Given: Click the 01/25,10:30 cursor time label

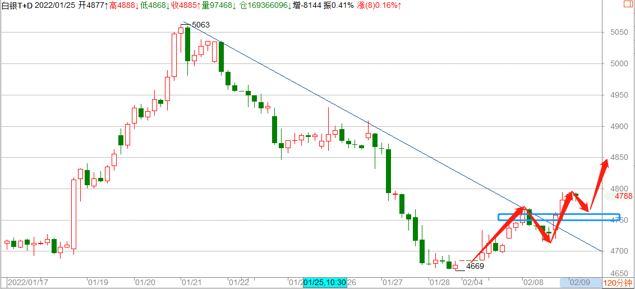Looking at the screenshot, I should tap(325, 282).
